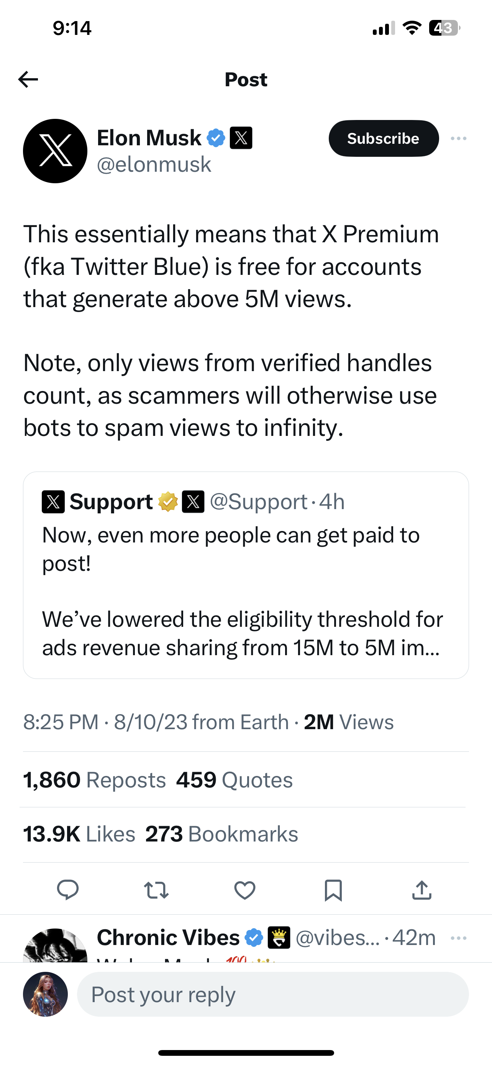The height and width of the screenshot is (1065, 492).
Task: Like the post with the heart icon
Action: click(x=244, y=890)
